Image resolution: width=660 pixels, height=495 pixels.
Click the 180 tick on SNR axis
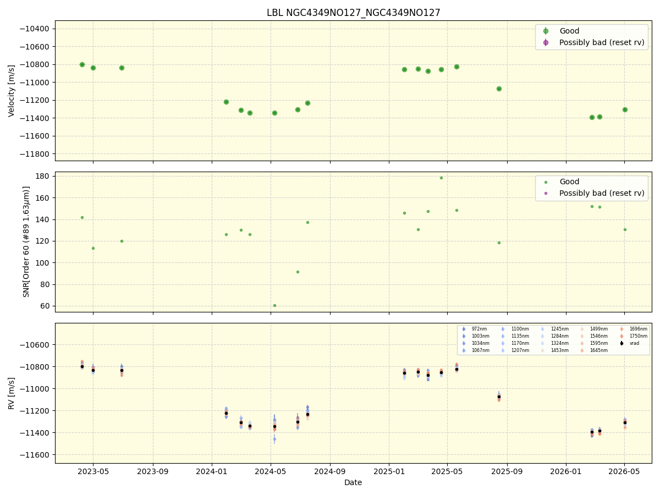click(x=43, y=176)
